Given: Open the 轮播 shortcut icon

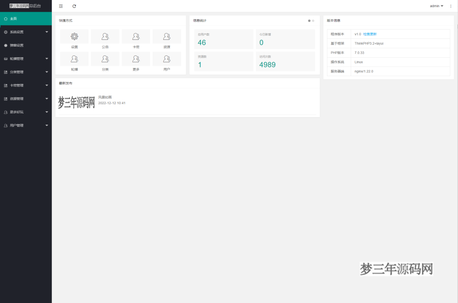Looking at the screenshot, I should click(74, 59).
